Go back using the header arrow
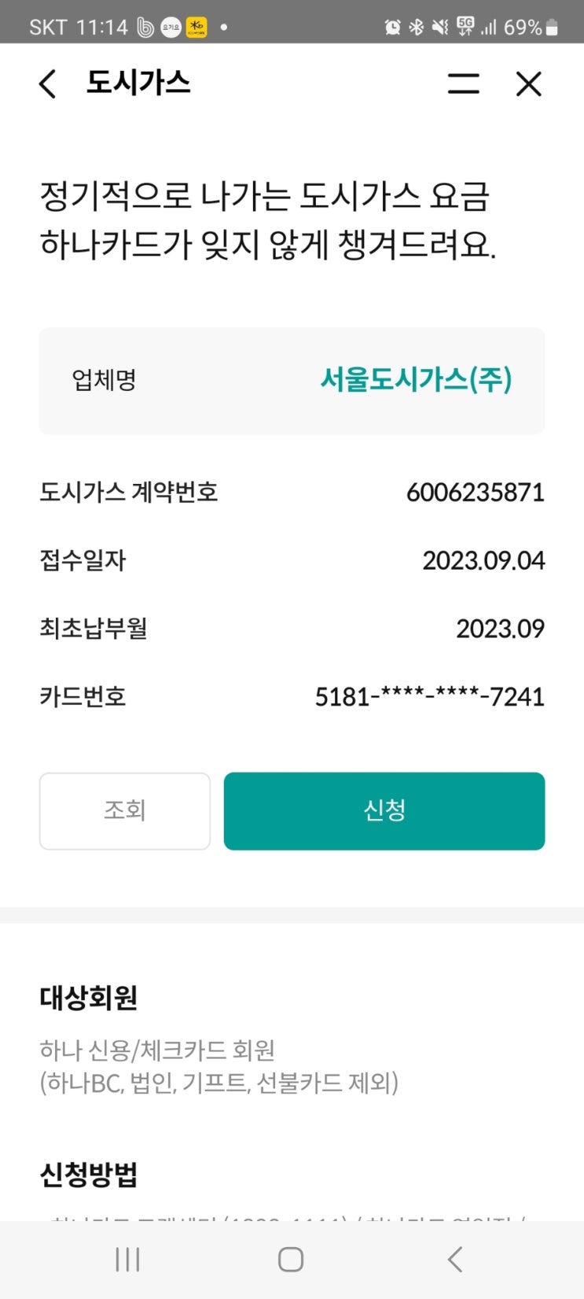Image resolution: width=584 pixels, height=1299 pixels. (48, 83)
